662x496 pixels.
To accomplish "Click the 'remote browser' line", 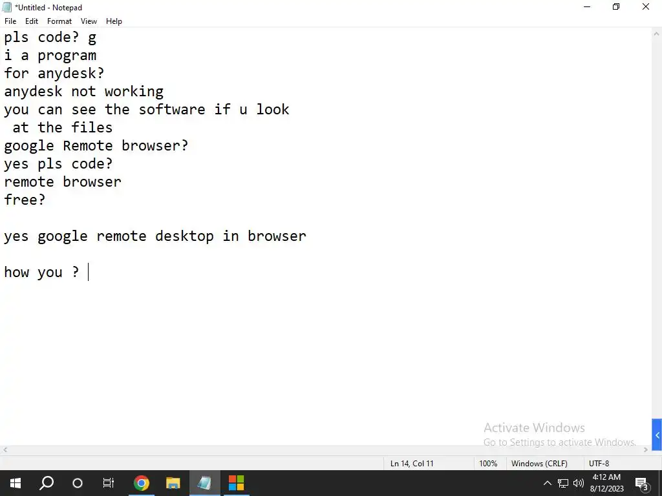I will (x=63, y=181).
